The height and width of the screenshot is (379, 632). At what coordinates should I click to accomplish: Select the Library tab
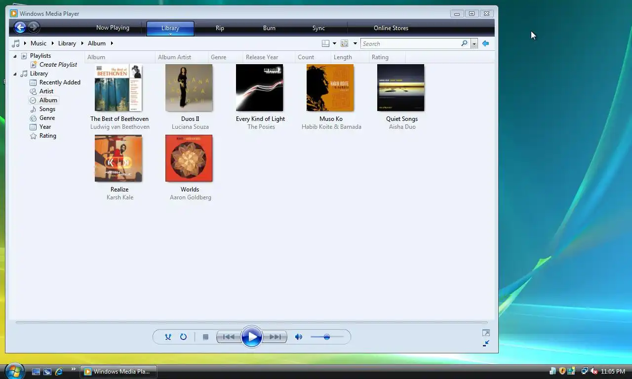coord(170,28)
